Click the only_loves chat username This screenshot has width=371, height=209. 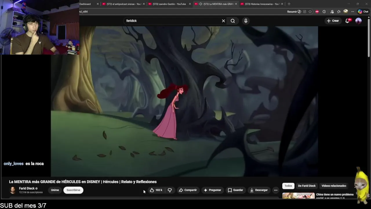click(x=14, y=164)
